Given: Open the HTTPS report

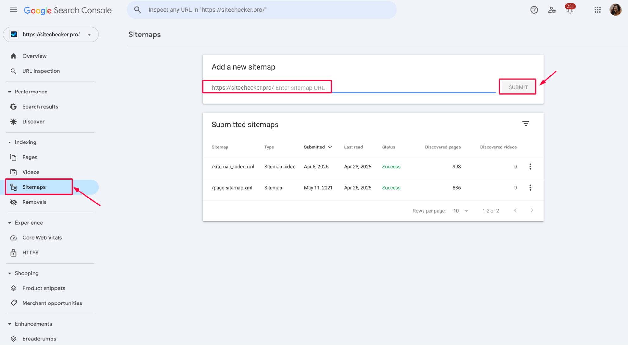Looking at the screenshot, I should click(x=30, y=253).
